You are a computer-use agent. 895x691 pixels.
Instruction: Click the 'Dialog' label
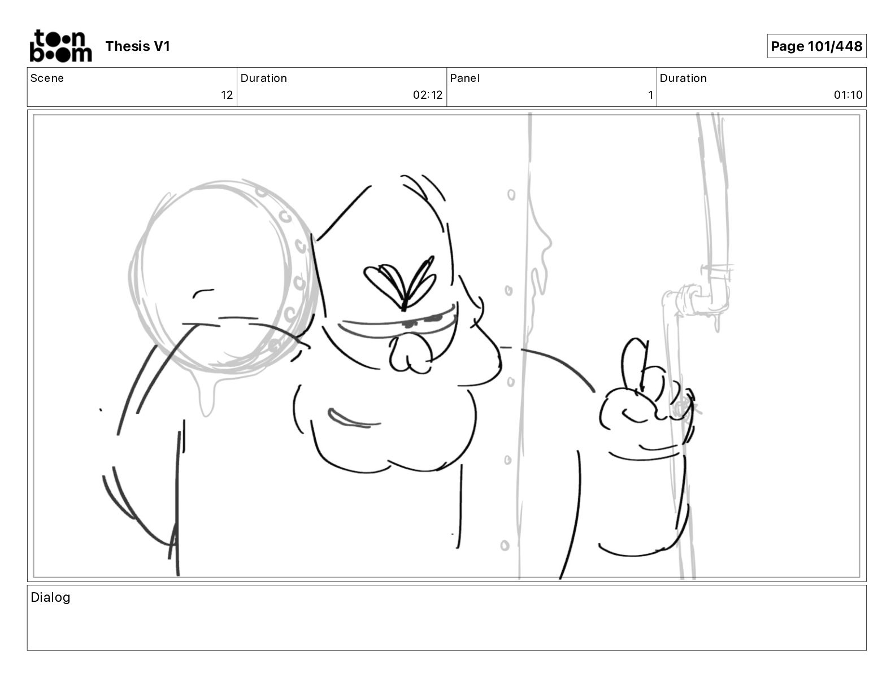[50, 597]
